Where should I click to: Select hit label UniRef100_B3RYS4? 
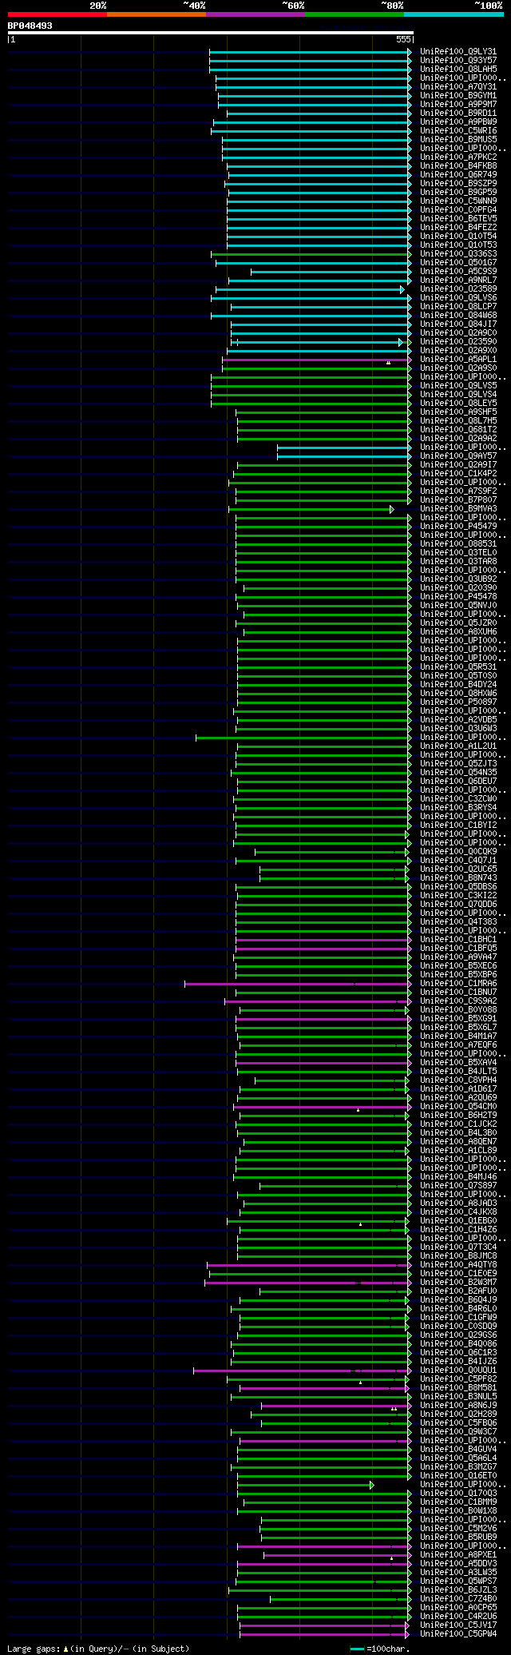click(x=460, y=808)
